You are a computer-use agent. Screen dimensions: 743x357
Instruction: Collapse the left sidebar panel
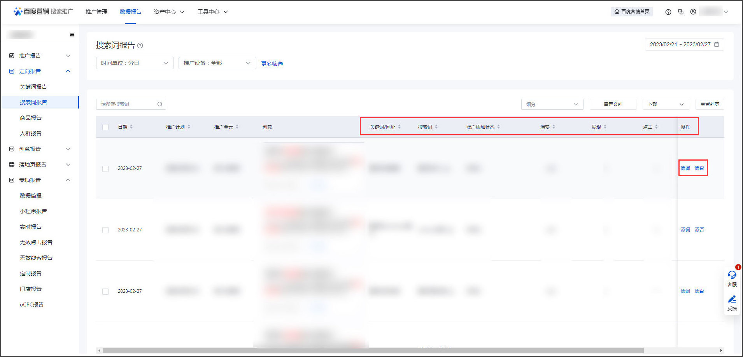click(x=72, y=35)
